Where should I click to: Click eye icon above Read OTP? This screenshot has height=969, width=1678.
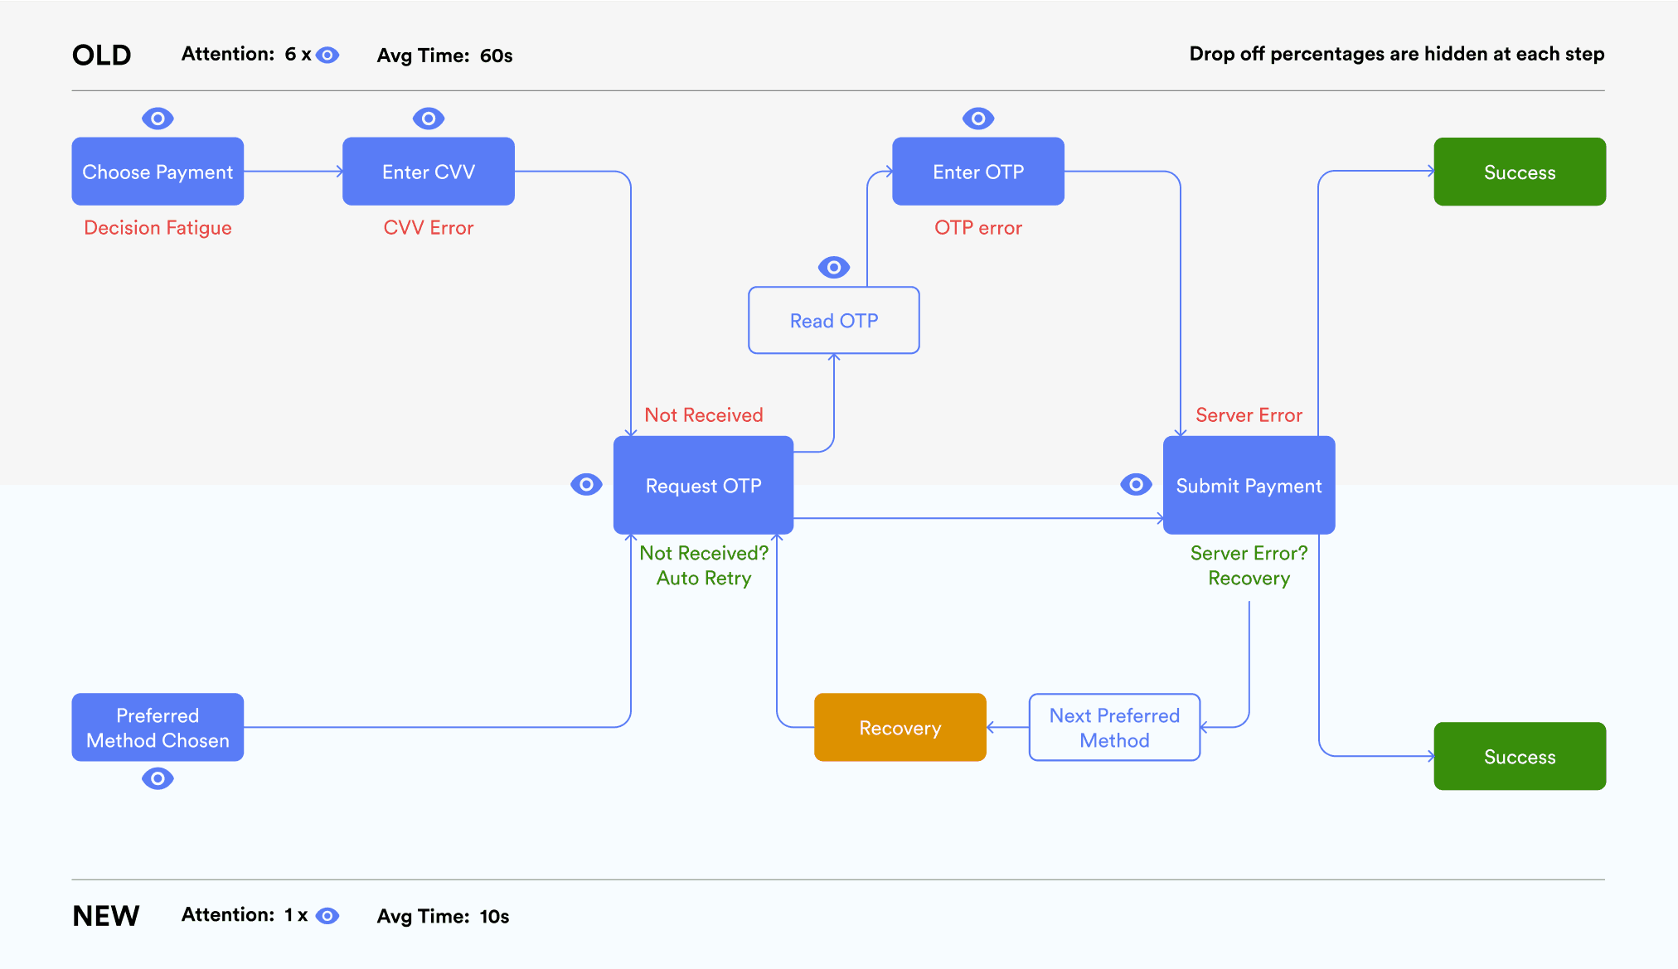coord(834,268)
